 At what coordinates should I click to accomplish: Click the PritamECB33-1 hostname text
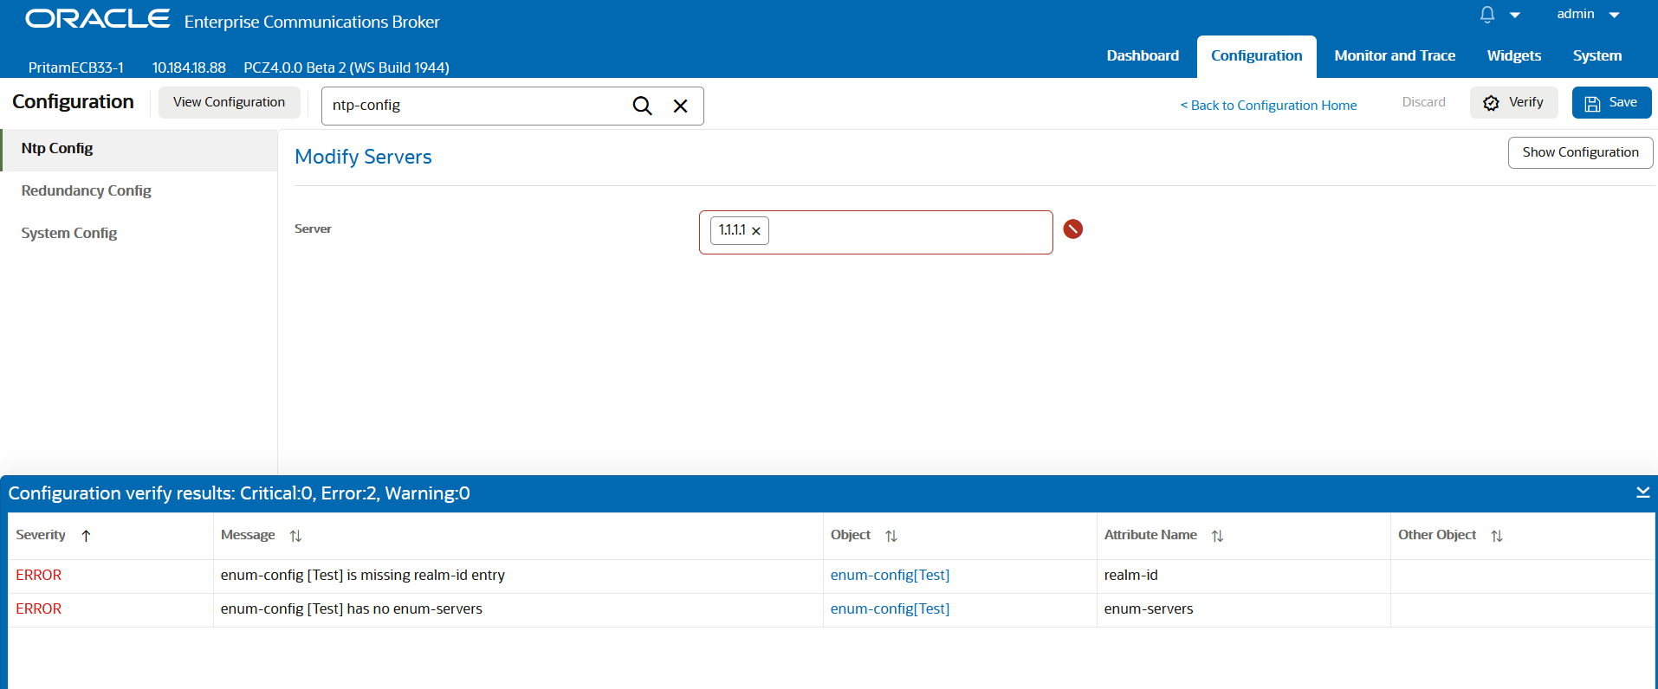[x=76, y=68]
